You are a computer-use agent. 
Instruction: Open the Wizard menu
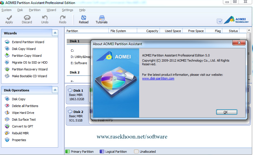51,10
